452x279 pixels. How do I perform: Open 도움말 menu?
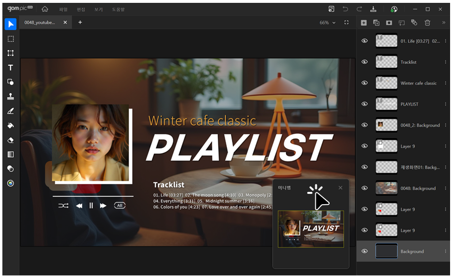[118, 10]
